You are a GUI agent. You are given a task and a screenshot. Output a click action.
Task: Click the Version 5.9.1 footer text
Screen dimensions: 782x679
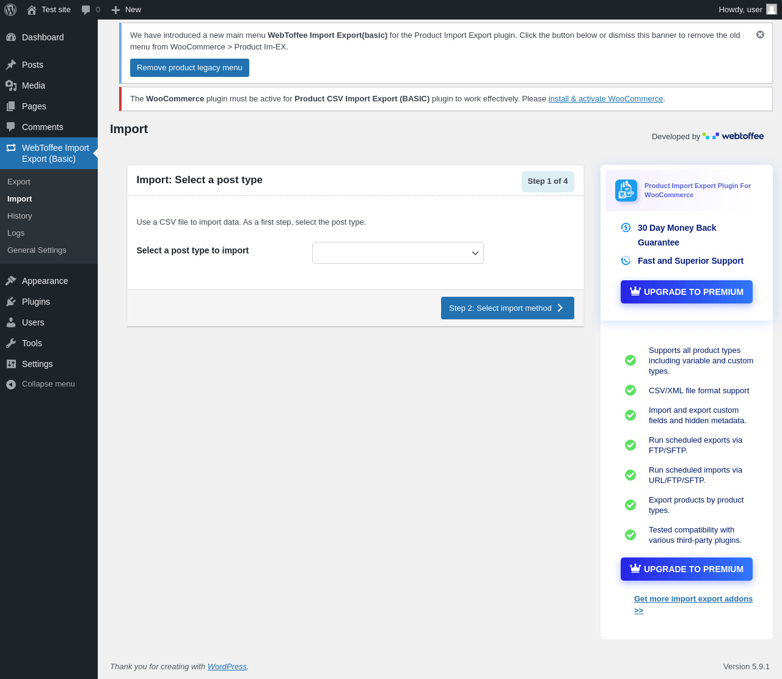coord(747,667)
